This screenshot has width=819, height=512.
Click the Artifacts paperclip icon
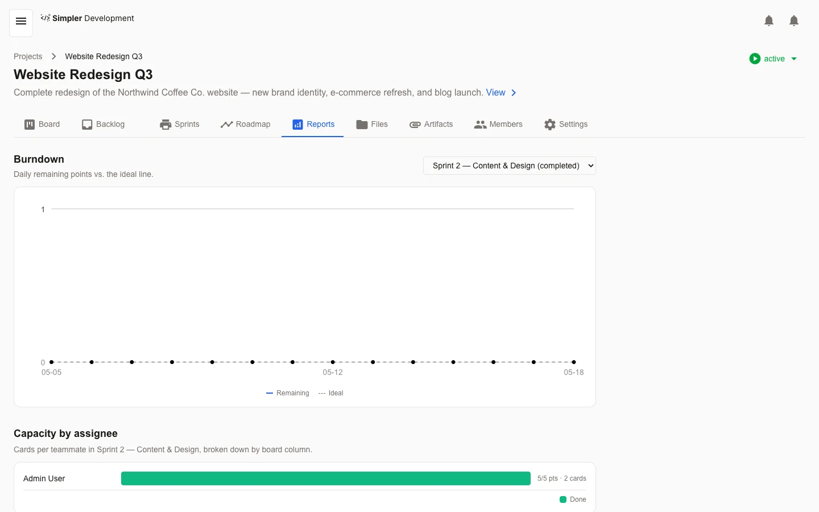click(415, 125)
